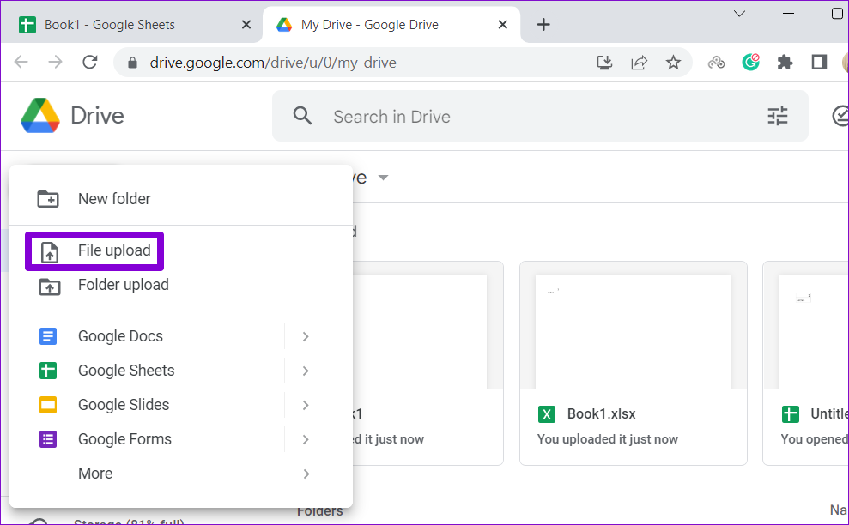
Task: Expand the More submenu arrow
Action: 306,474
